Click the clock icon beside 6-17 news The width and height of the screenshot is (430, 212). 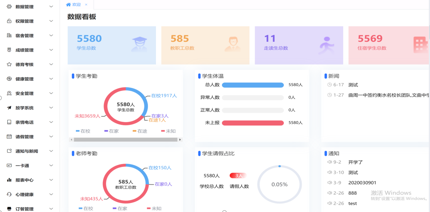pos(330,85)
